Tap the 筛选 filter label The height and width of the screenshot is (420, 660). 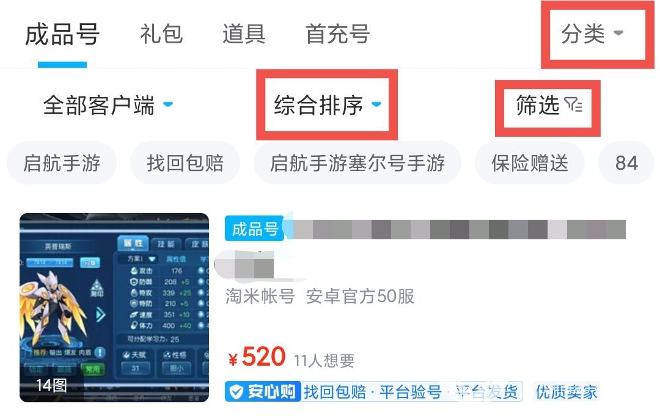pyautogui.click(x=538, y=104)
